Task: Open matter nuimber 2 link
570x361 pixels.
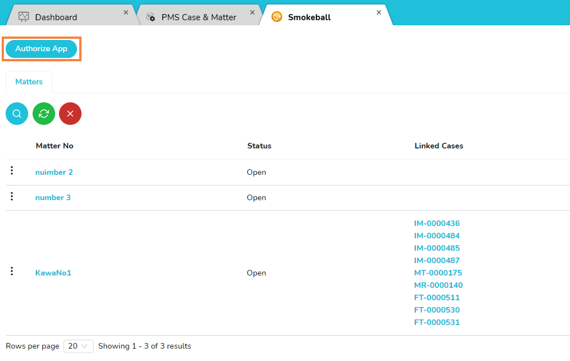Action: click(x=54, y=172)
